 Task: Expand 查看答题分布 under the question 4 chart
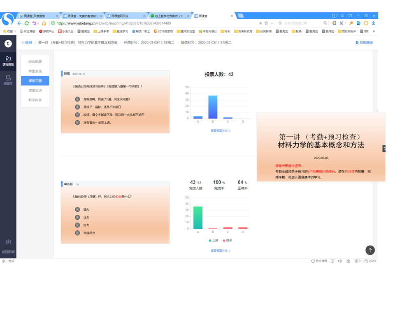221,250
